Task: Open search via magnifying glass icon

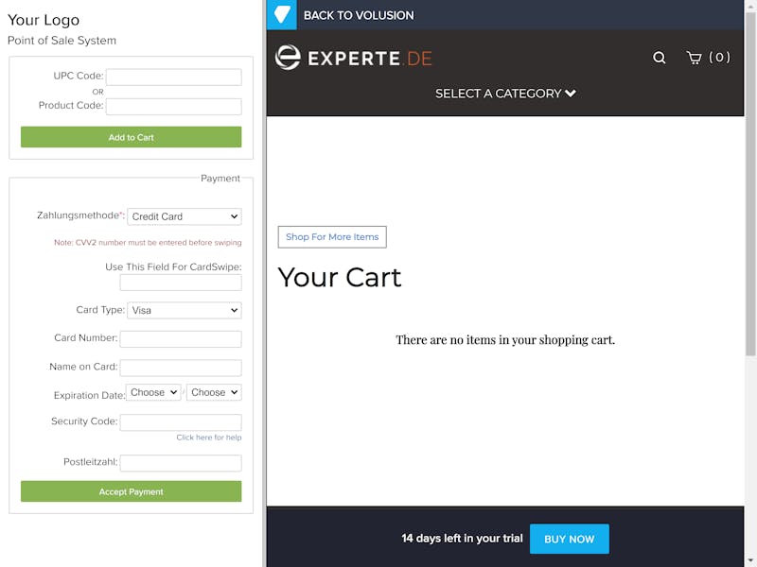Action: (x=659, y=58)
